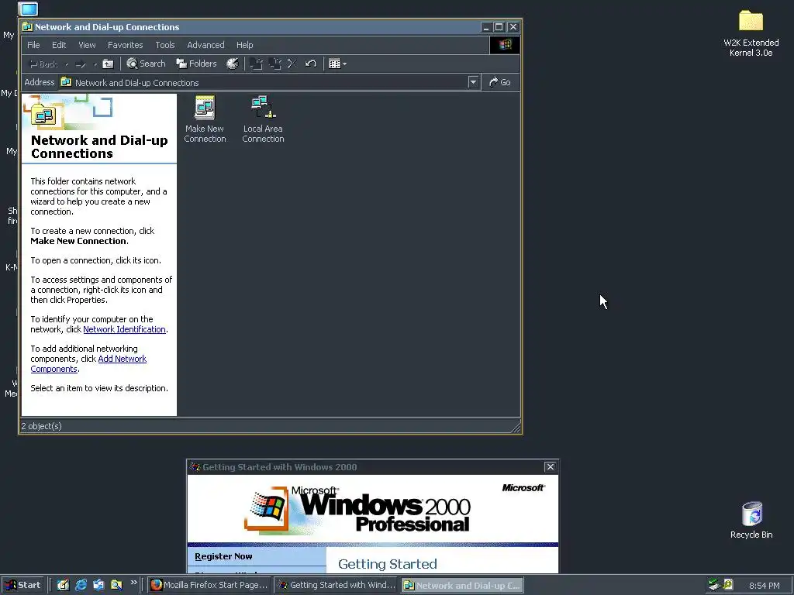Click the Back toolbar button
This screenshot has width=794, height=595.
click(x=43, y=64)
